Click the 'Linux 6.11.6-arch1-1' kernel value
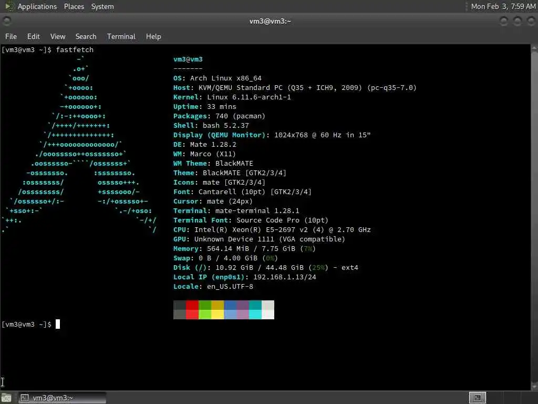The height and width of the screenshot is (404, 538). coord(249,97)
